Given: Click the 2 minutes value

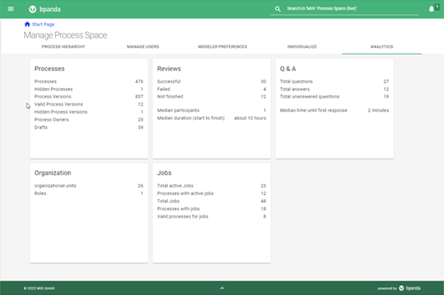Looking at the screenshot, I should [378, 110].
